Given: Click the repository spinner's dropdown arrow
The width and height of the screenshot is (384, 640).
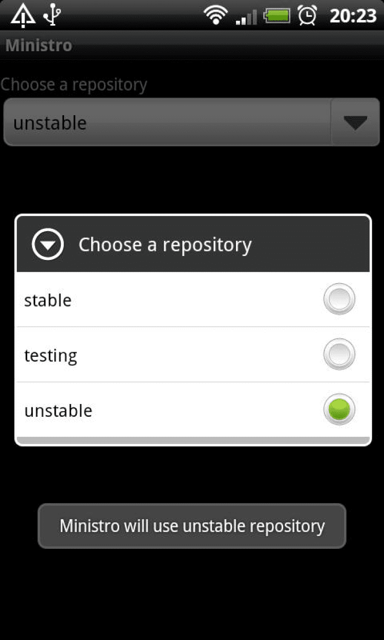Looking at the screenshot, I should click(355, 123).
